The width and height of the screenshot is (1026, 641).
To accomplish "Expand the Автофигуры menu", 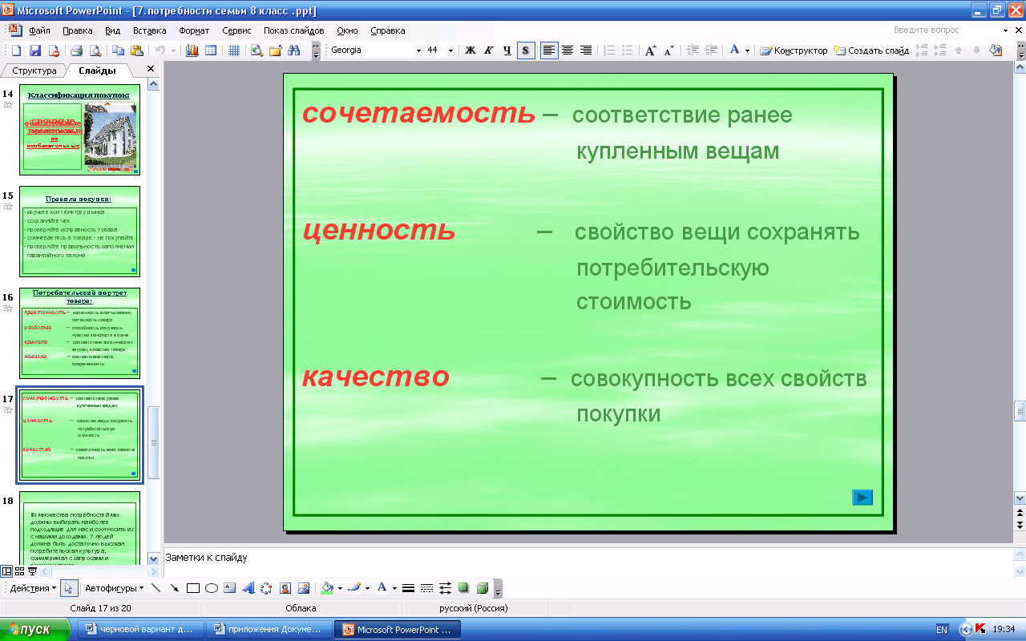I will coord(114,588).
